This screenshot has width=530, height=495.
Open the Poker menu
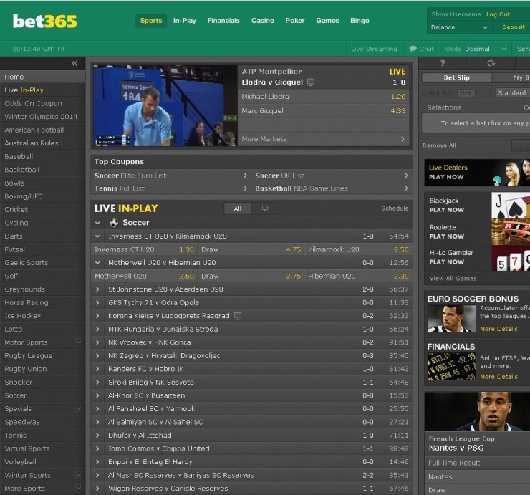click(x=295, y=21)
